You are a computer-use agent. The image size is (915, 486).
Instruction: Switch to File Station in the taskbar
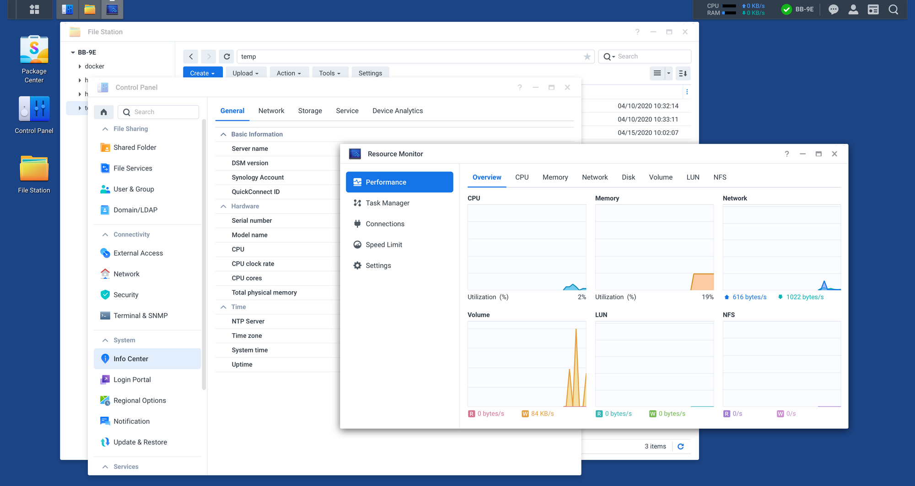(x=90, y=9)
